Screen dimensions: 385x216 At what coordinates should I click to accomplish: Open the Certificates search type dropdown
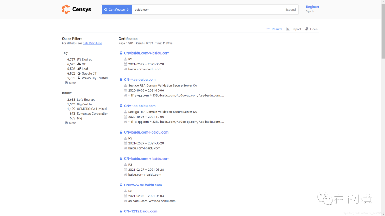point(117,10)
